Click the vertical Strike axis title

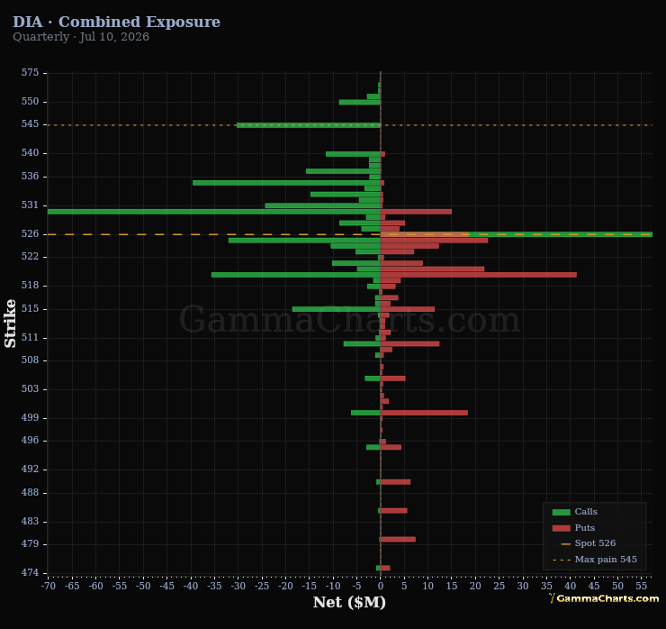point(10,324)
